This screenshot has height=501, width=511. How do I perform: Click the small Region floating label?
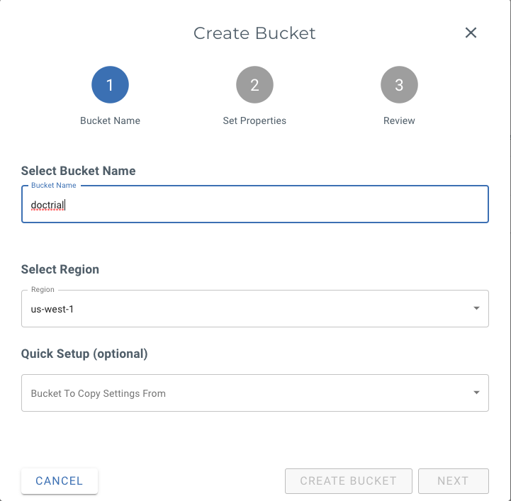(43, 290)
